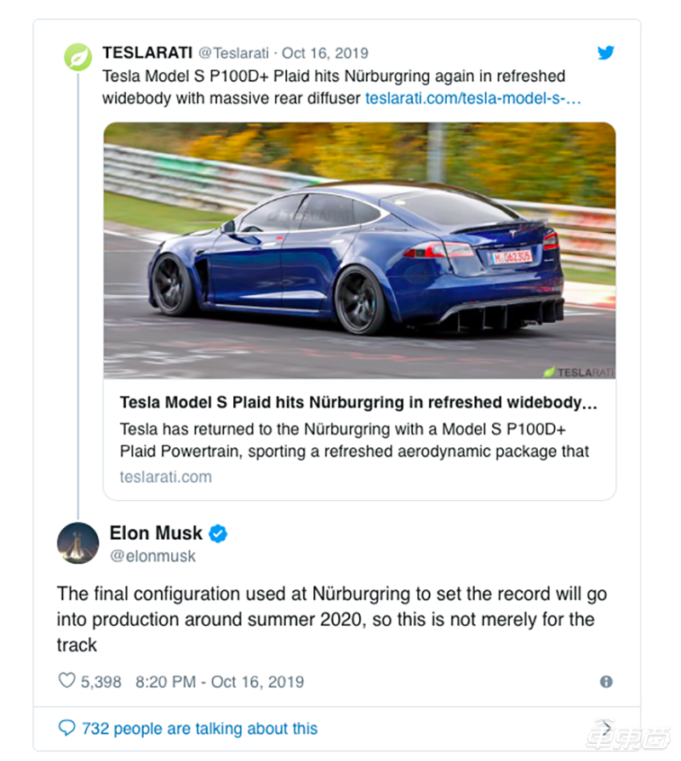Click the teslarati.com card domain text
Screen dimensions: 681x761
click(x=166, y=477)
